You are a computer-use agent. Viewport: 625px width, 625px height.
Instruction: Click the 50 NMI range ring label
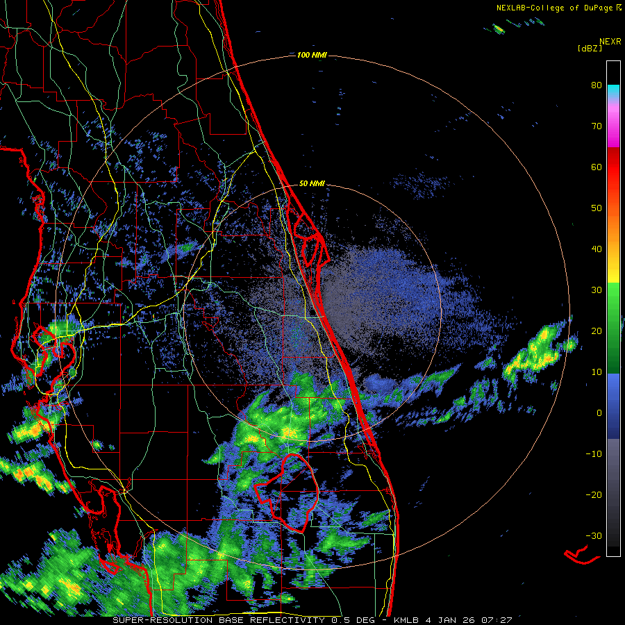coord(312,184)
